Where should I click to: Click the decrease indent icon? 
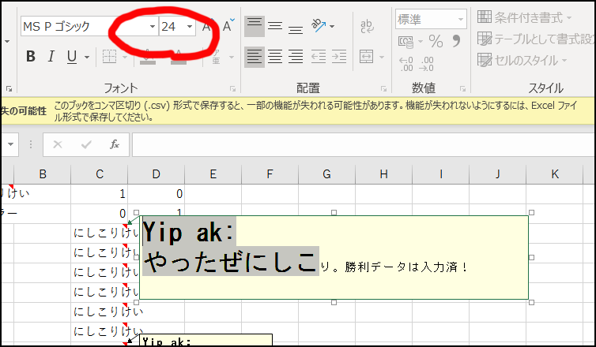coord(318,57)
